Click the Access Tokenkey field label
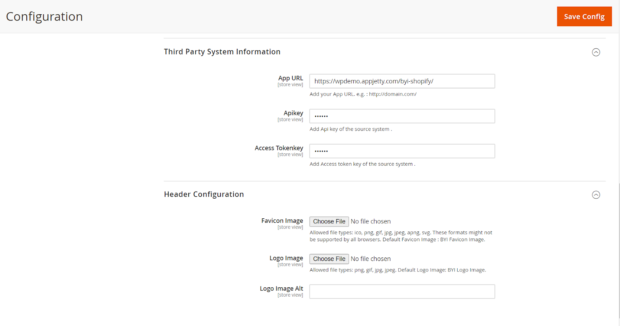 coord(279,148)
